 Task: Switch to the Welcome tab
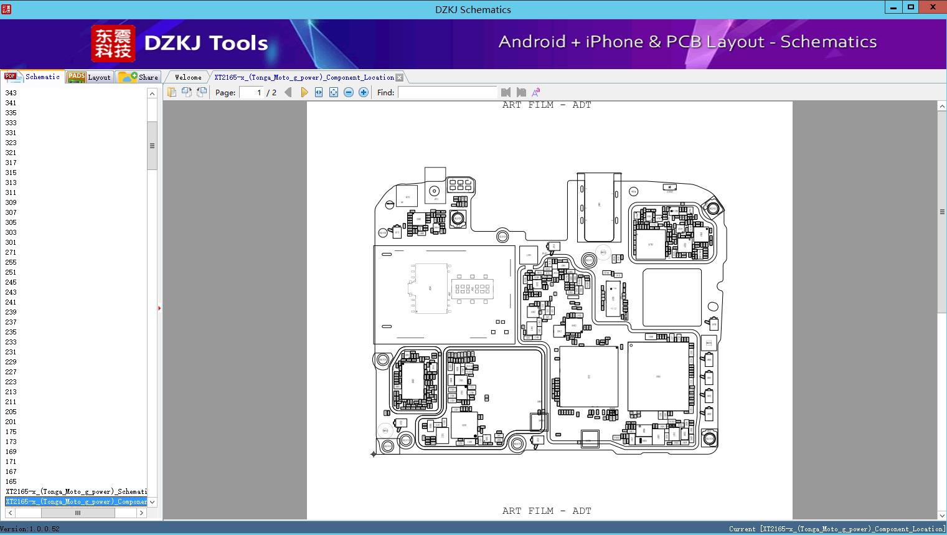point(188,77)
